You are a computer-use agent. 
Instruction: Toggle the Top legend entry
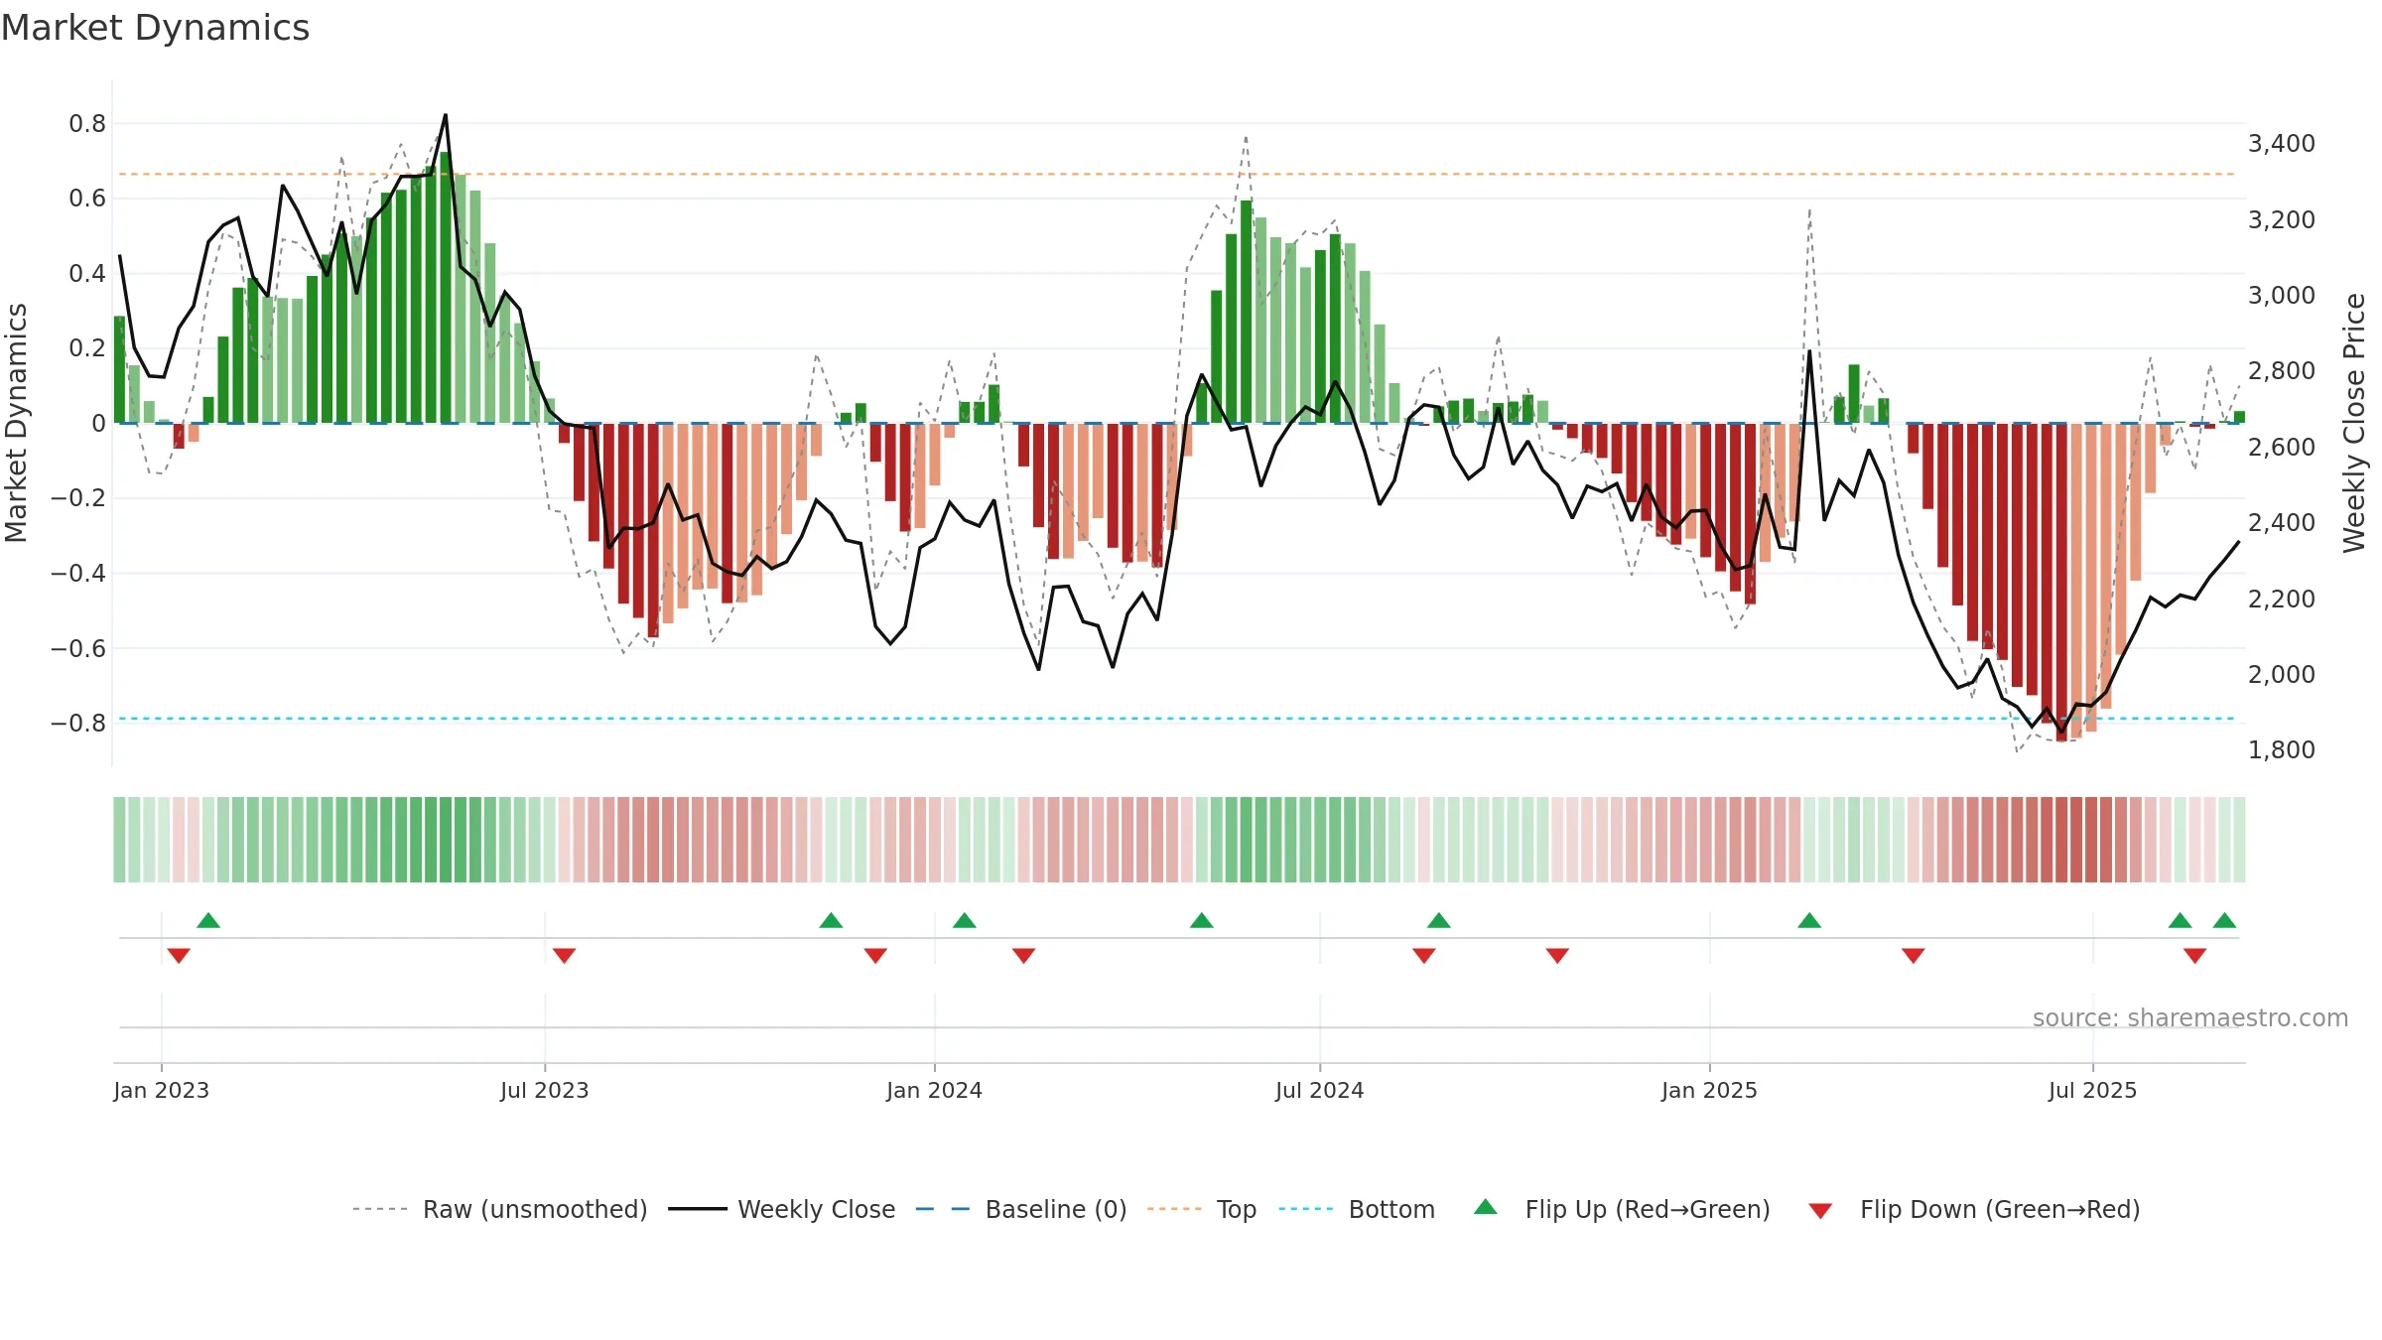point(1202,1209)
